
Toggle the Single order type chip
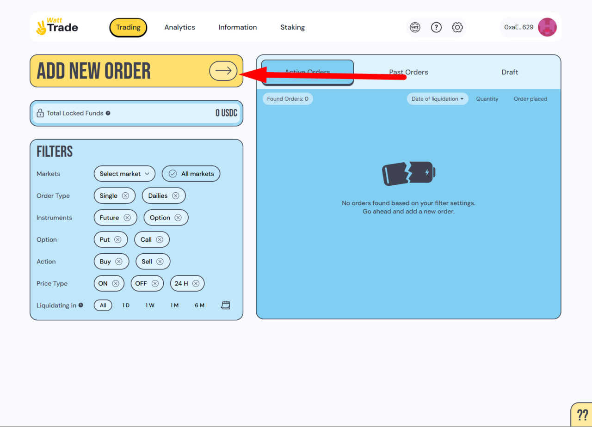(x=114, y=195)
